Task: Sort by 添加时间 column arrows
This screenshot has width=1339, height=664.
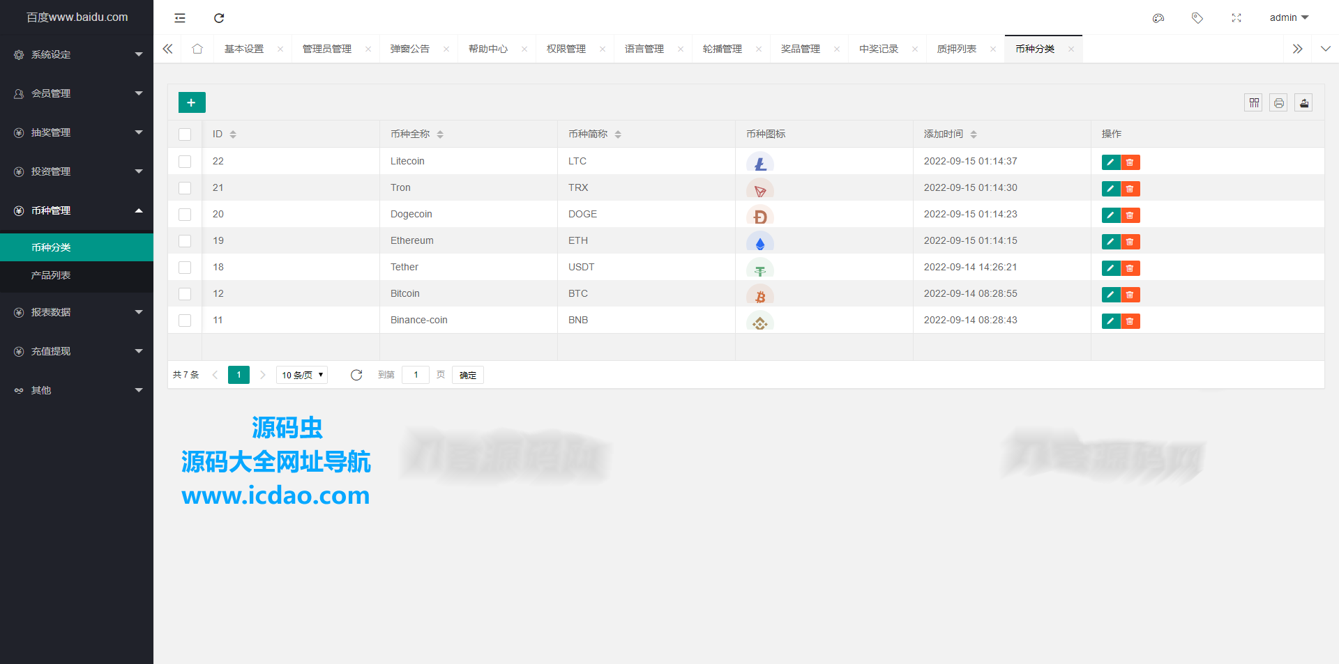Action: point(974,134)
